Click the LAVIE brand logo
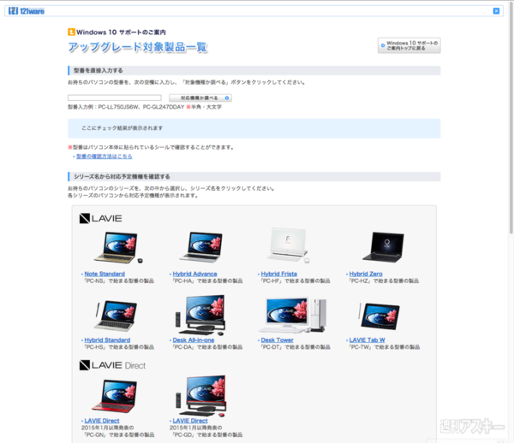 tap(100, 219)
